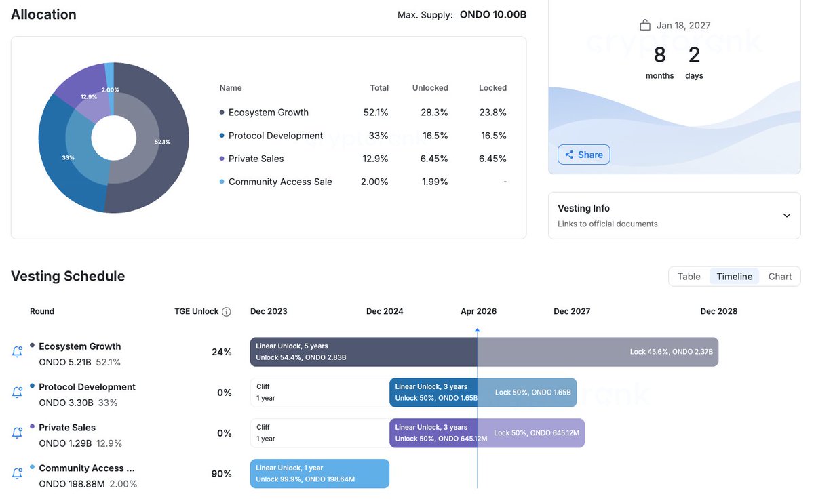
Task: Click the Protocol Development Cliff 1 year bar
Action: 319,393
